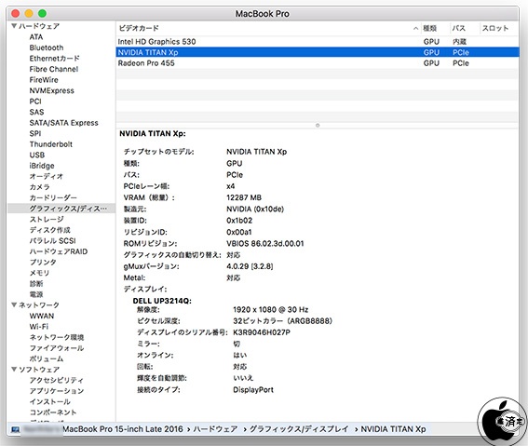Open Wi-Fi under network section
This screenshot has height=446, width=528.
pos(39,327)
